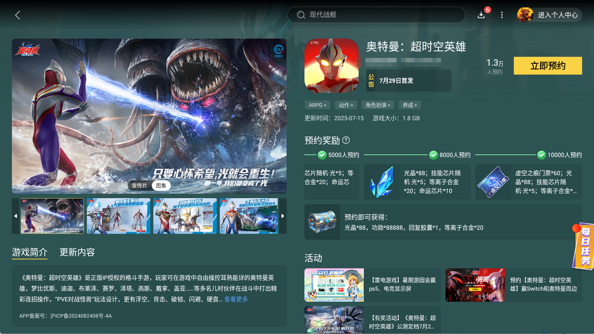
Task: Click the 游戏大小：1.8 GB text
Action: (396, 118)
